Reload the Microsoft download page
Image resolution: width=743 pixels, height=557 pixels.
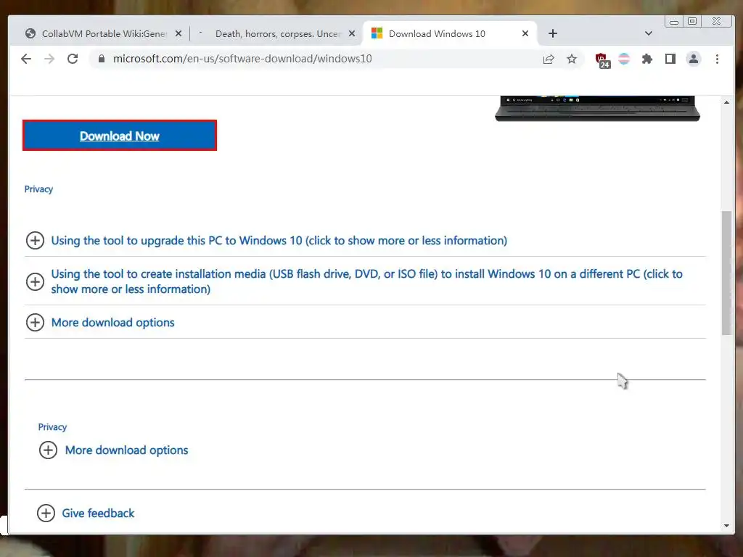pyautogui.click(x=73, y=59)
